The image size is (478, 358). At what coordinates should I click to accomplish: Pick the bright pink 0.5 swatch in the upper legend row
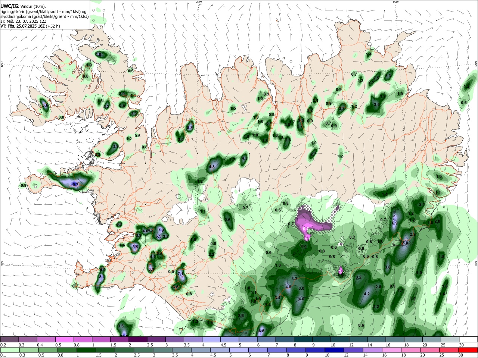coord(64,339)
